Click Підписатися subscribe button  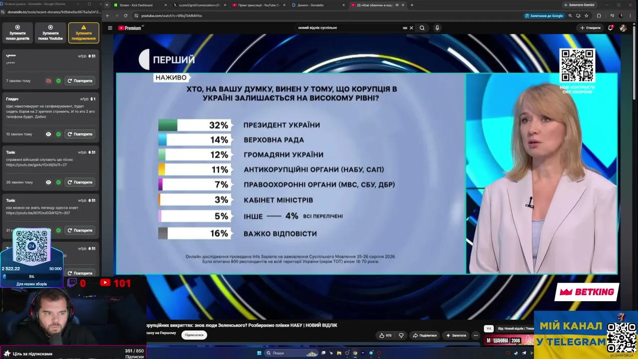(x=194, y=335)
